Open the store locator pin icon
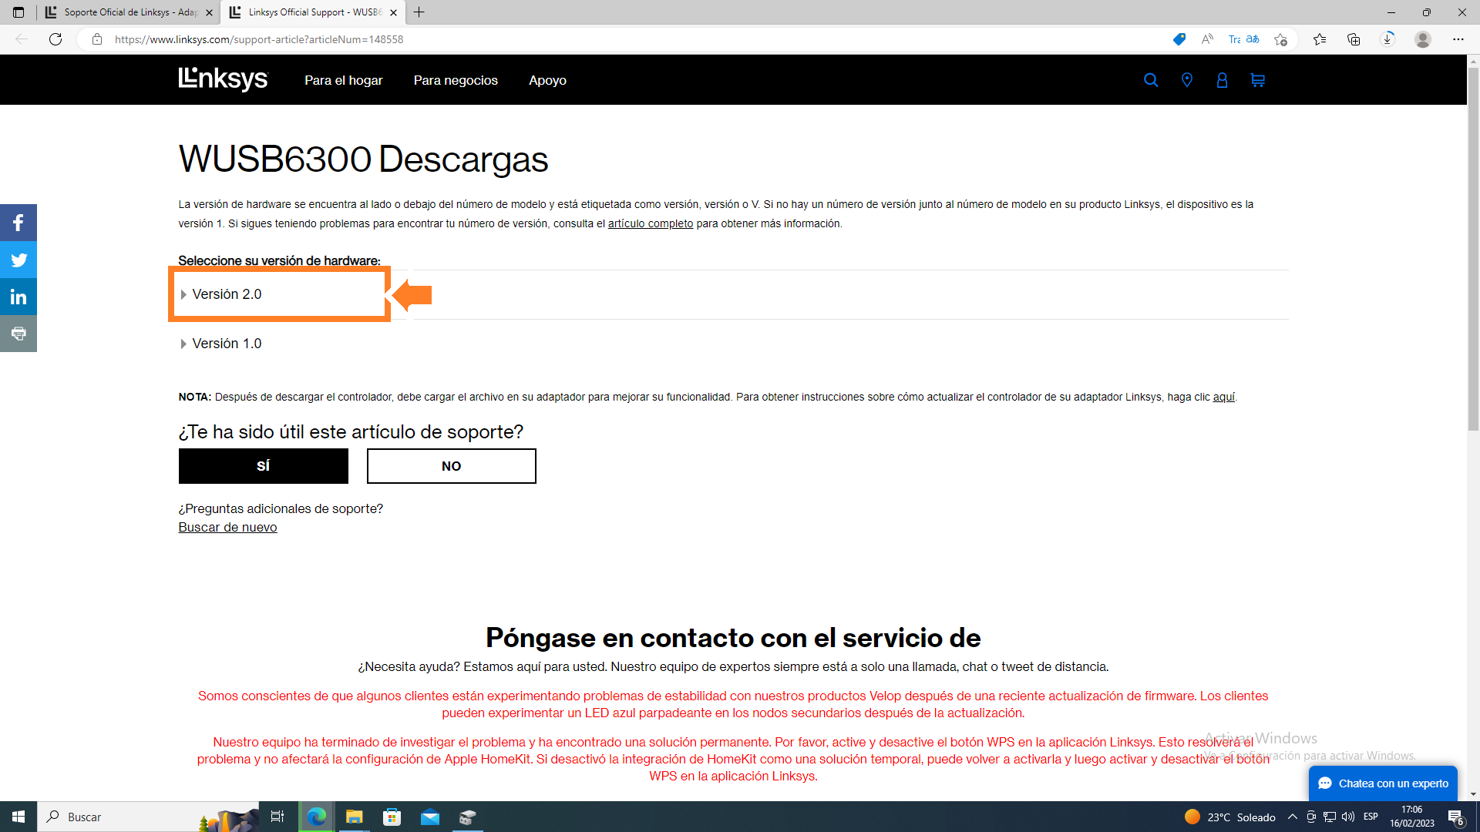 (x=1187, y=80)
